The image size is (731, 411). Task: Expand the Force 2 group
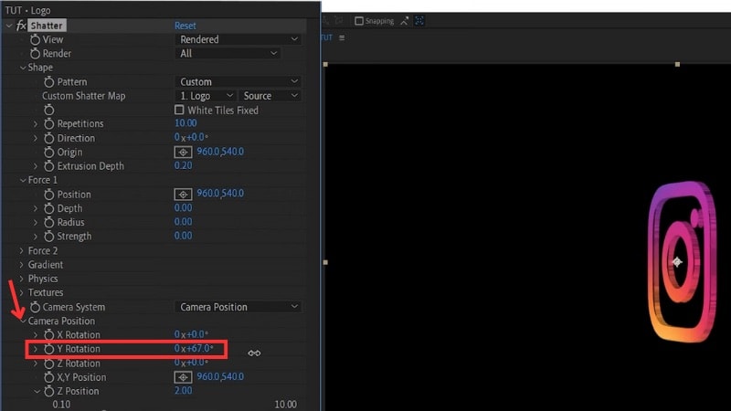coord(21,250)
